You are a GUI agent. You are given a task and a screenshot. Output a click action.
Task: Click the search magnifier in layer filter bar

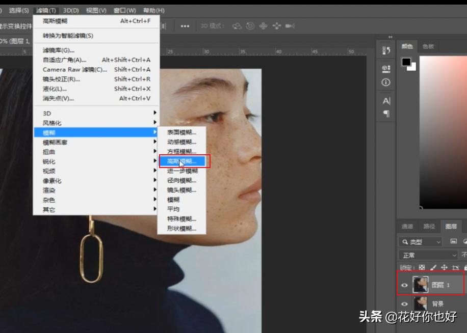tap(406, 241)
